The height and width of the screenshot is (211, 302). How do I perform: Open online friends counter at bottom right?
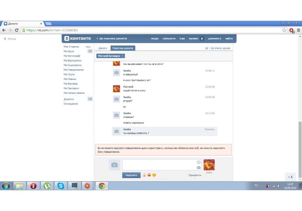click(x=291, y=177)
